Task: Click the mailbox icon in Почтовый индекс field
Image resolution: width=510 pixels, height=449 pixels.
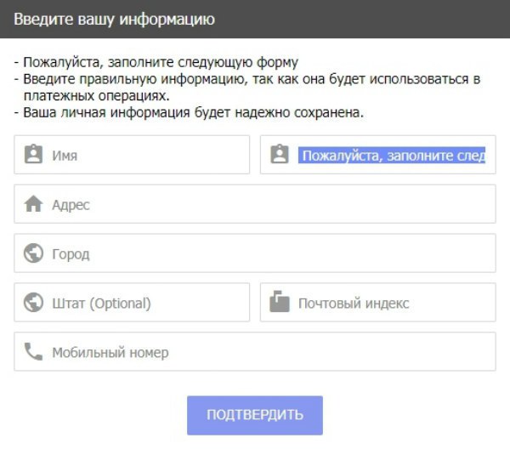Action: 279,303
